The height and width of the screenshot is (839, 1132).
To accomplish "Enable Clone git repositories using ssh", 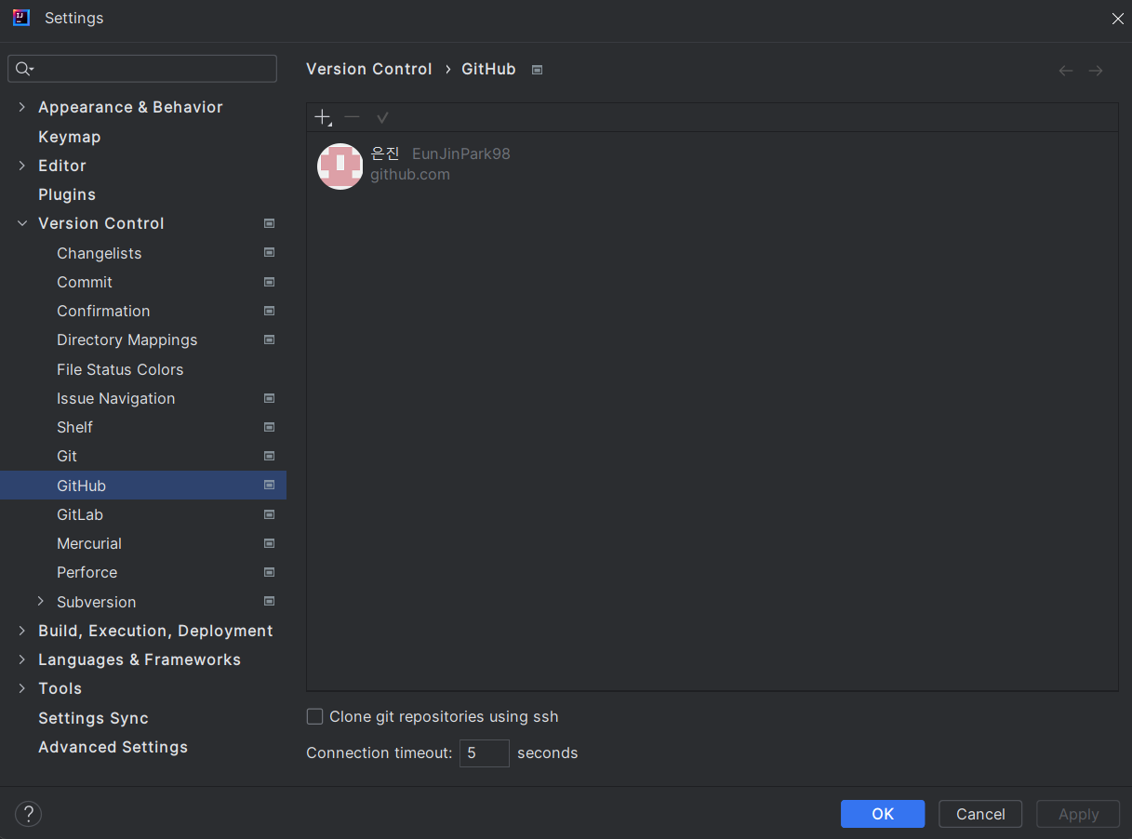I will click(x=315, y=716).
